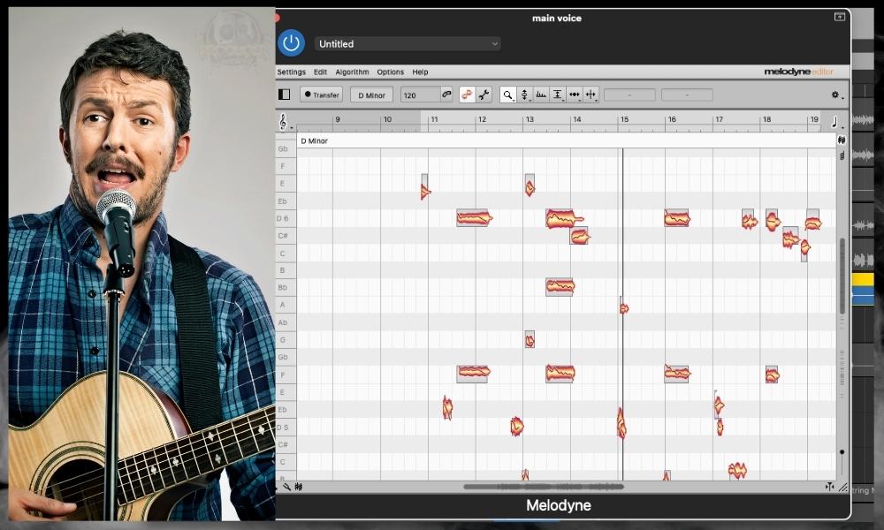
Task: Click the Transfer button
Action: (322, 95)
